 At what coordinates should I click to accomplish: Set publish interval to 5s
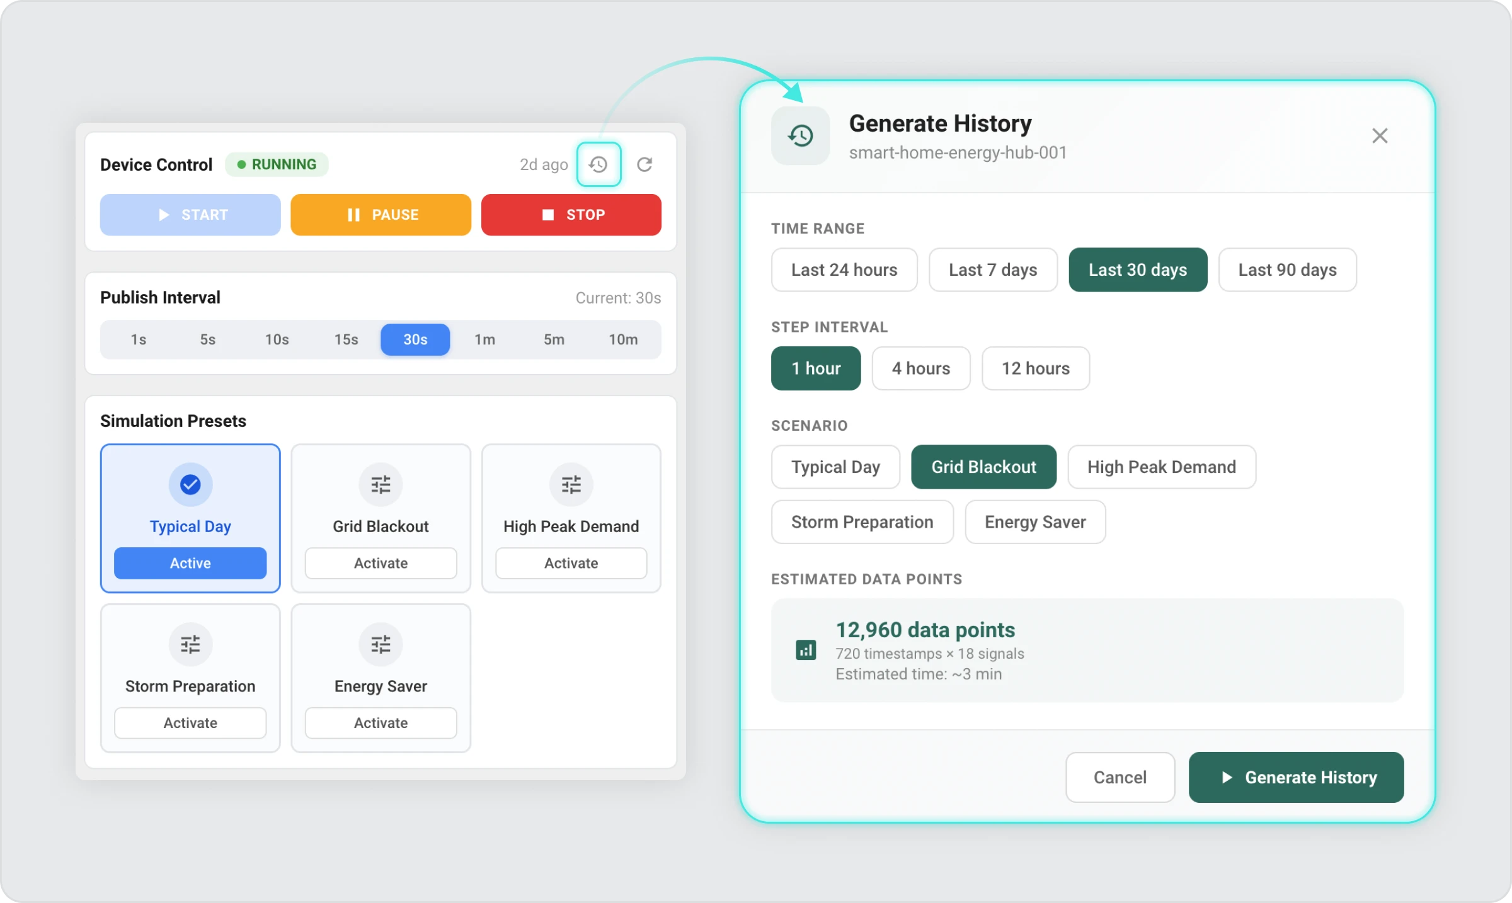(x=207, y=339)
